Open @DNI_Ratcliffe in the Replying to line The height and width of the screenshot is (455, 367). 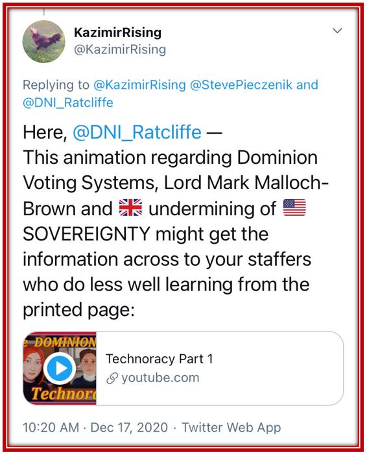(67, 103)
